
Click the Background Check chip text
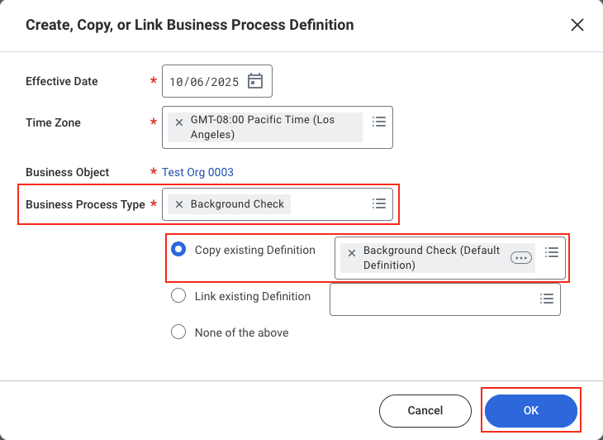pyautogui.click(x=237, y=204)
